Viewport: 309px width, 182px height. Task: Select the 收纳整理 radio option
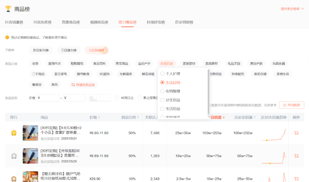[x=163, y=91]
